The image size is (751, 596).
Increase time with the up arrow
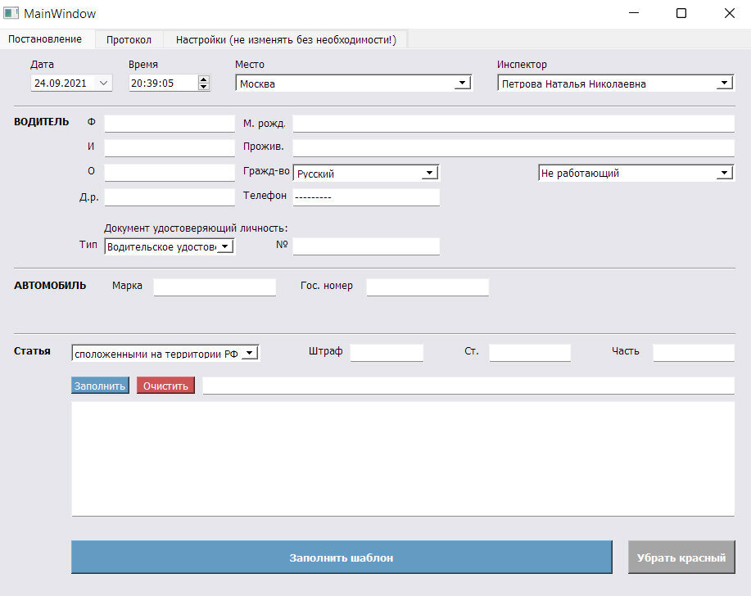point(204,79)
